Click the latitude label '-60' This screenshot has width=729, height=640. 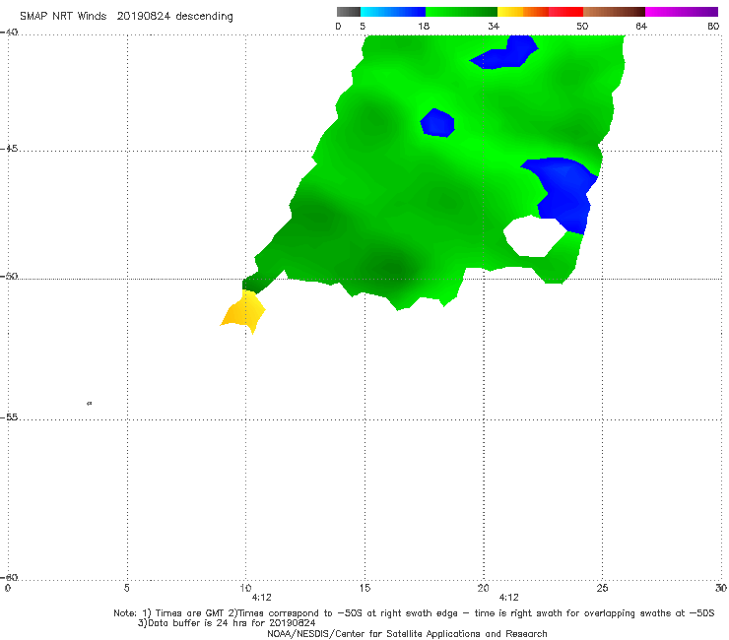coord(9,577)
